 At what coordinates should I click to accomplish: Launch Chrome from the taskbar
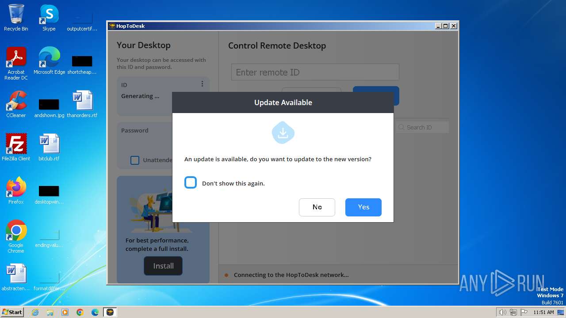80,312
